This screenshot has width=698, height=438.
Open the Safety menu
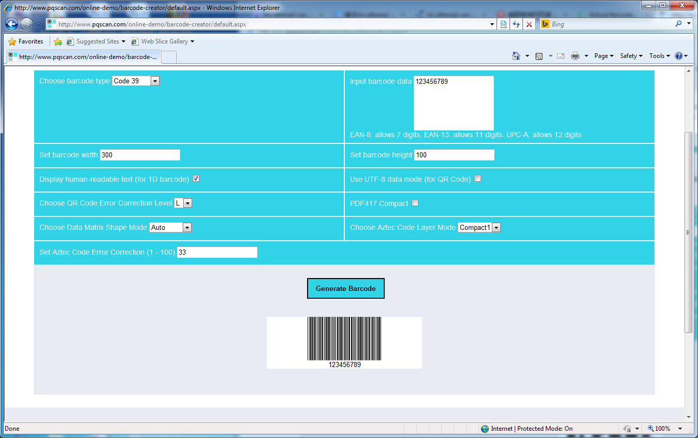[631, 56]
